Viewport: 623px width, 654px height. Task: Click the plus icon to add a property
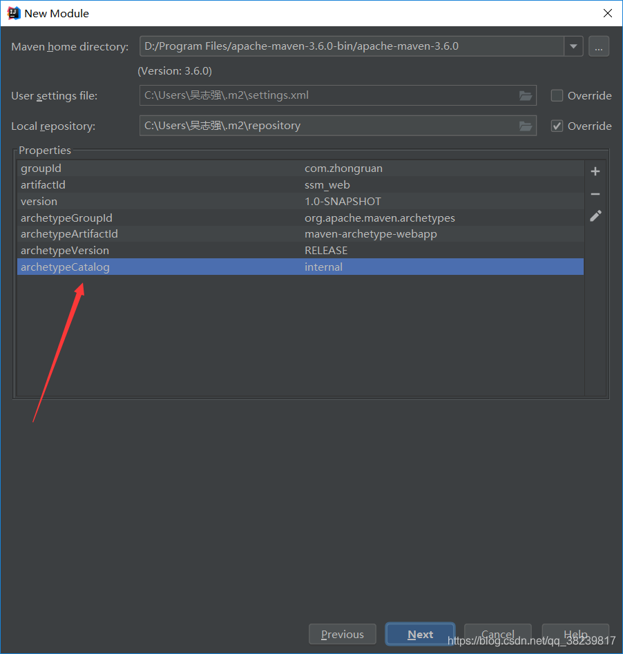[x=595, y=171]
